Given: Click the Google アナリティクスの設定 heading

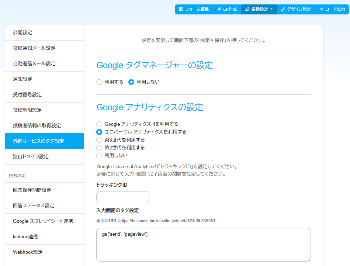Looking at the screenshot, I should point(150,107).
